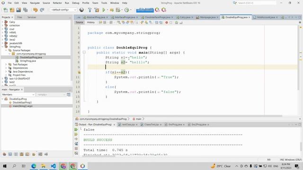This screenshot has width=303, height=170.
Task: Click the Save All toolbar icon
Action: coord(25,10)
